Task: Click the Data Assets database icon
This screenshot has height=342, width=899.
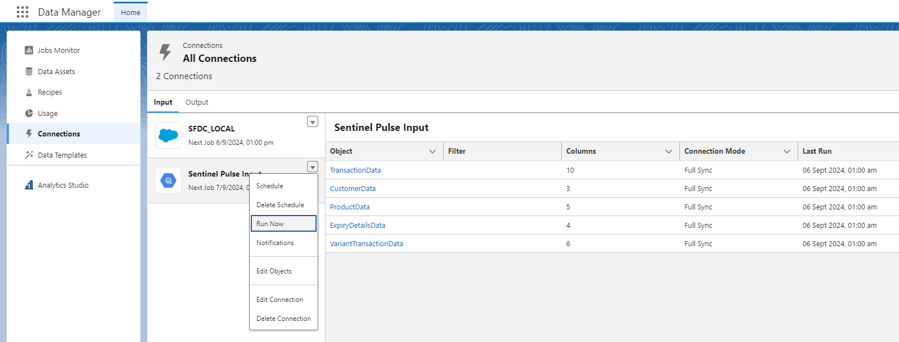Action: 29,71
